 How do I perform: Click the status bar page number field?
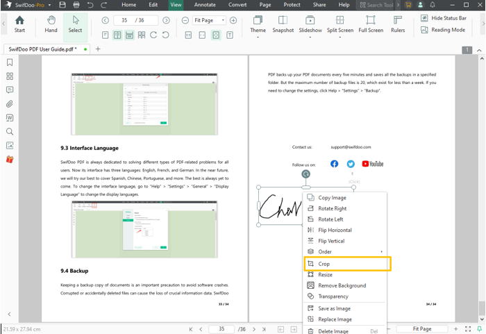pyautogui.click(x=221, y=329)
